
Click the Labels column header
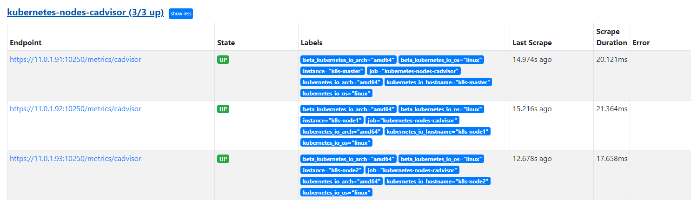(x=312, y=43)
